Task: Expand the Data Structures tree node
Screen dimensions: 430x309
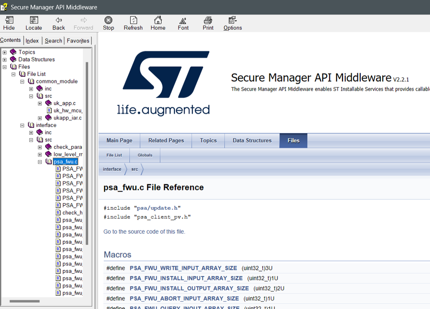Action: (5, 59)
